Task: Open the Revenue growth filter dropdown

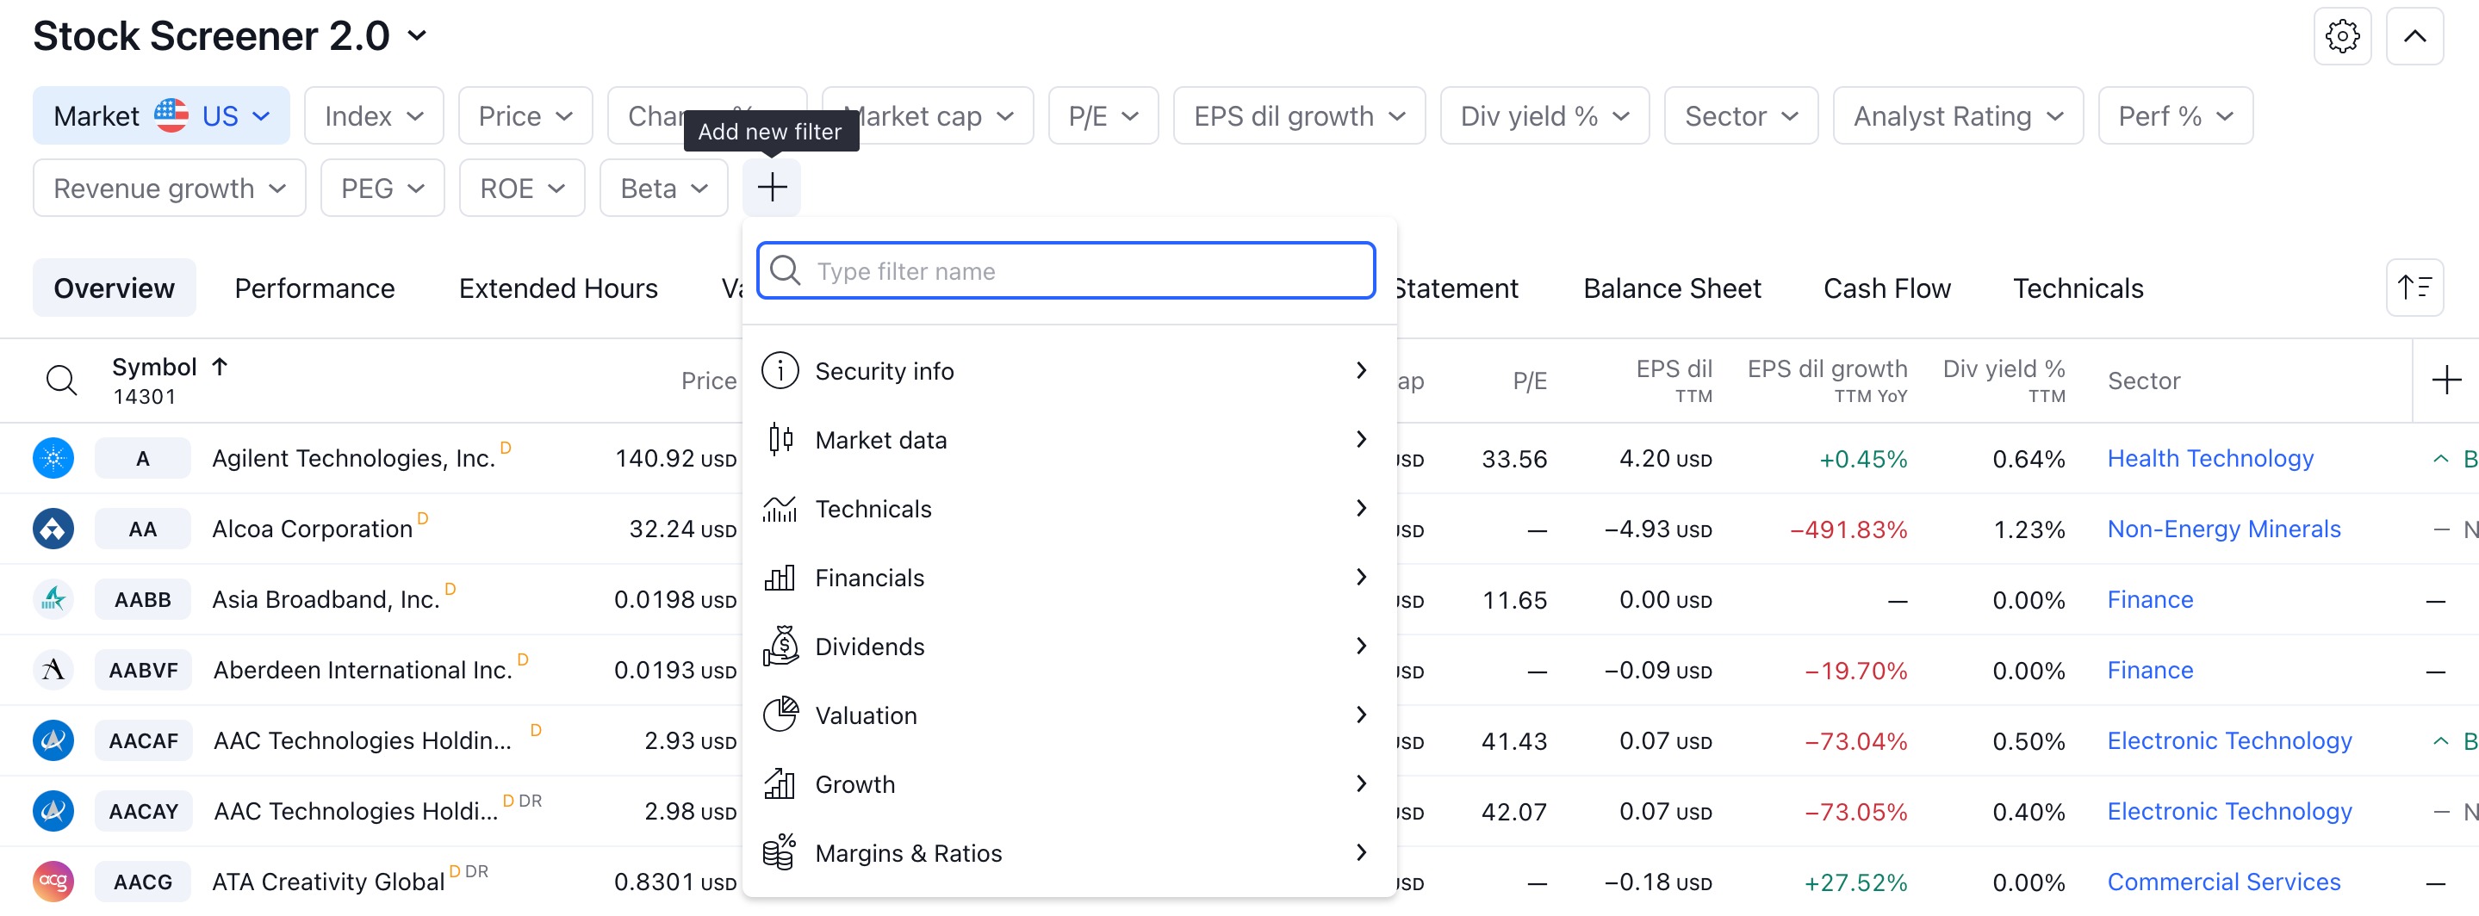Action: 170,188
